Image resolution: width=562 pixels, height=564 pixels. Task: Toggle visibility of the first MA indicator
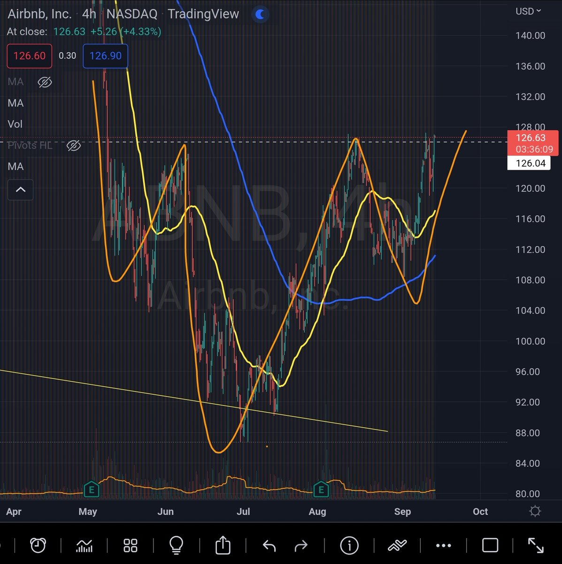45,82
